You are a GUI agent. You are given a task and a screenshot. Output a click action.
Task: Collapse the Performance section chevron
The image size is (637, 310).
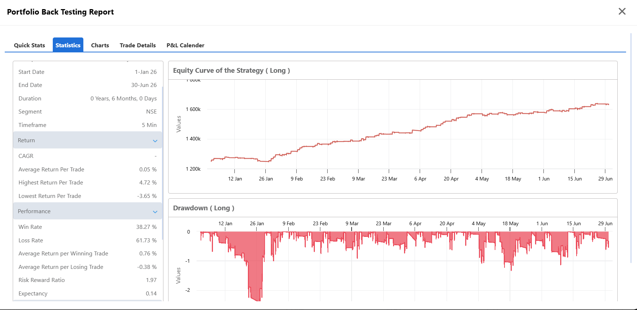point(155,212)
